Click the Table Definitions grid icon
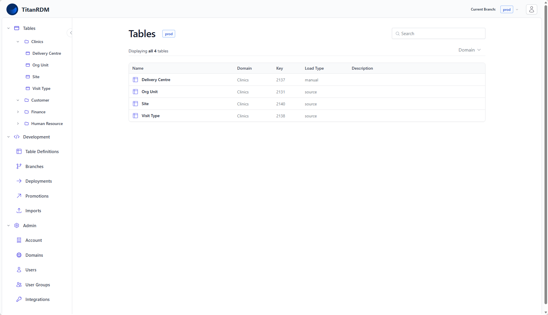The height and width of the screenshot is (315, 548). [19, 151]
